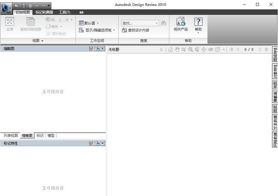Open the 图层 side palette tab
This screenshot has height=196, width=278.
275,109
